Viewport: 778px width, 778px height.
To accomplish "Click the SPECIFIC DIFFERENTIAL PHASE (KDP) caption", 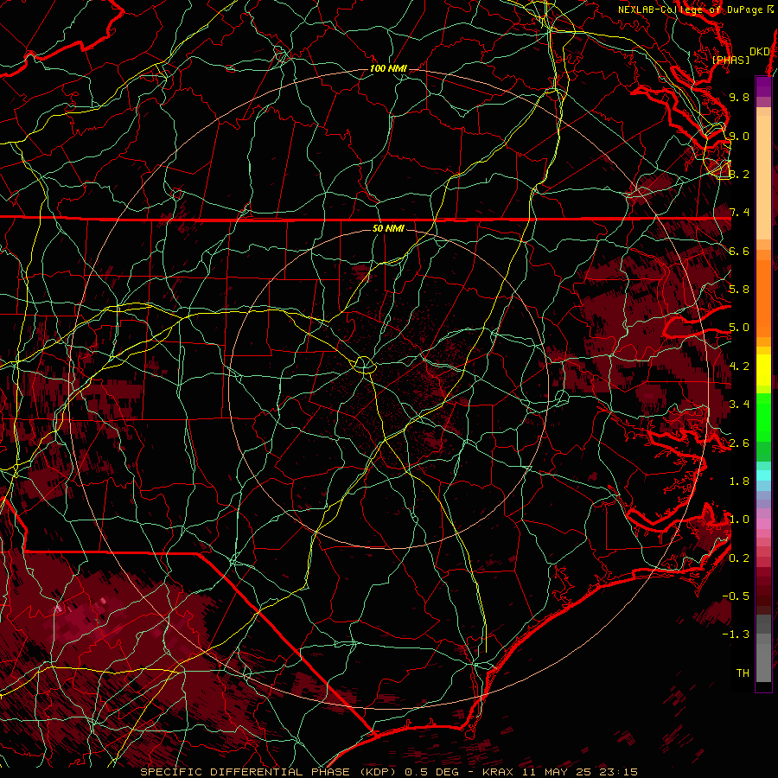I will tap(269, 772).
